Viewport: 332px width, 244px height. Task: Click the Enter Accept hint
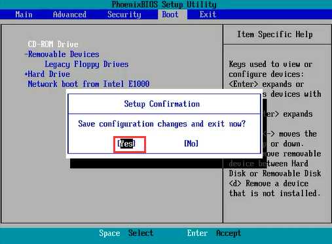214,233
